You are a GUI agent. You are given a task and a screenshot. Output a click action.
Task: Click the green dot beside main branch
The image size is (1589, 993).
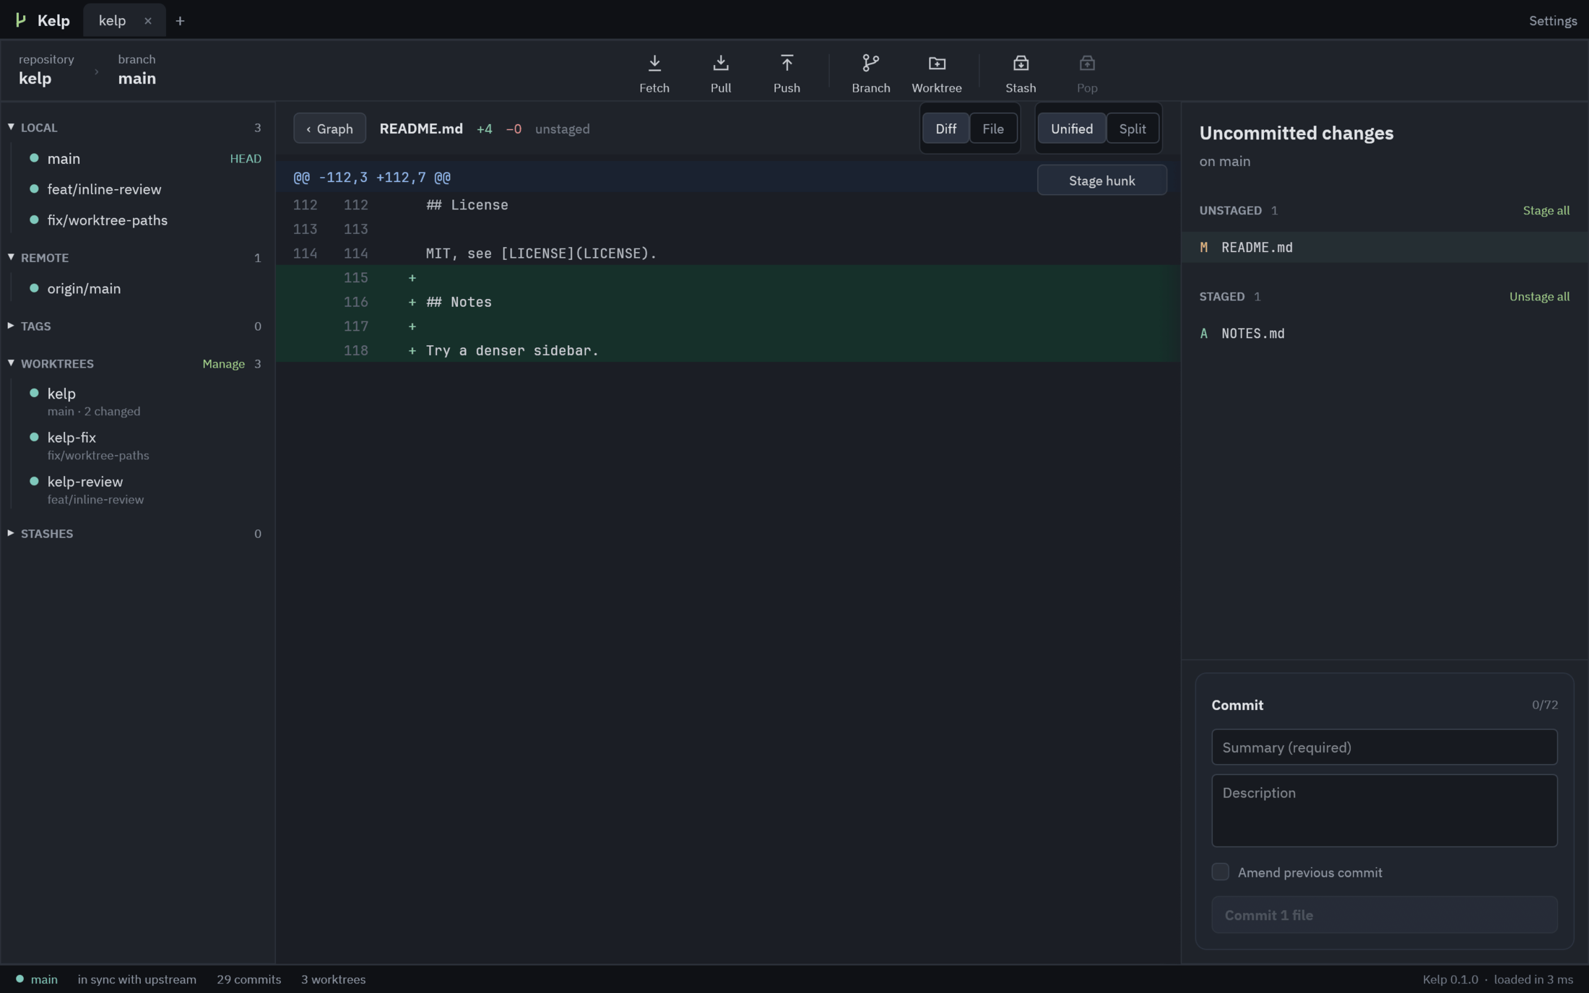pyautogui.click(x=34, y=157)
